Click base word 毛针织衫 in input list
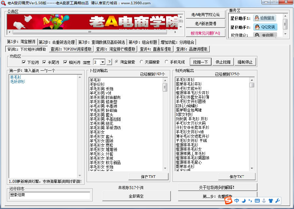 coord(17,82)
